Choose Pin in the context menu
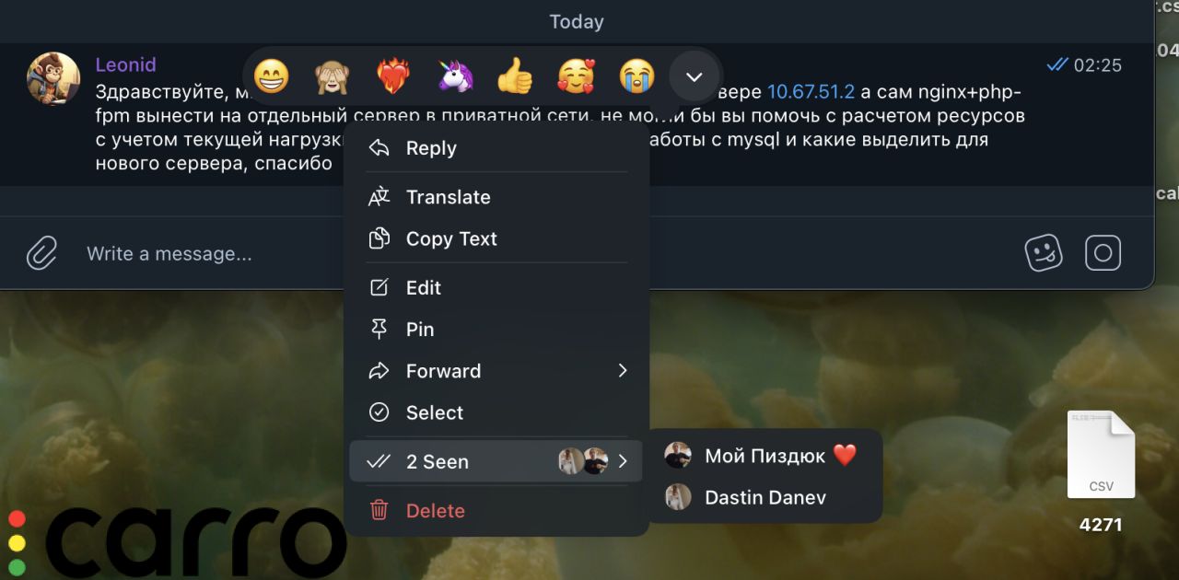 tap(496, 329)
